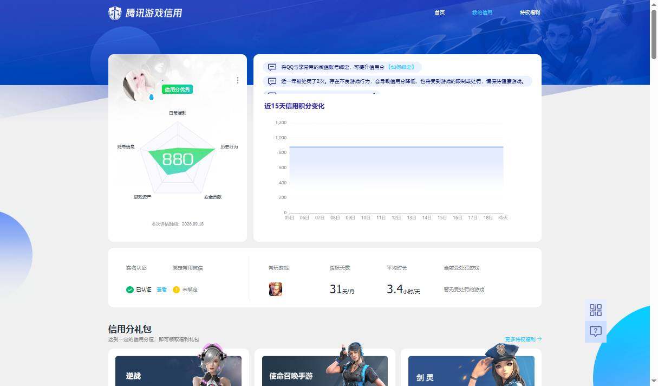
Task: Open the 如何绑定 link
Action: pyautogui.click(x=401, y=67)
